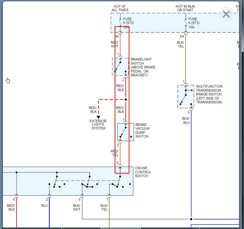Click the 'BLU' wire label at pin 2
The image size is (244, 229).
point(45,206)
